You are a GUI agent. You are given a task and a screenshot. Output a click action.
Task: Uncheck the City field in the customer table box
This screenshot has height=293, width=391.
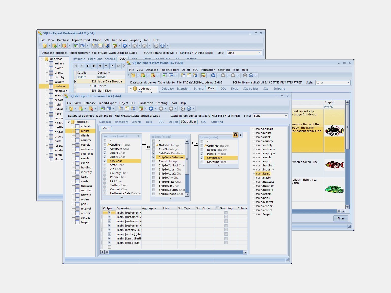point(105,161)
